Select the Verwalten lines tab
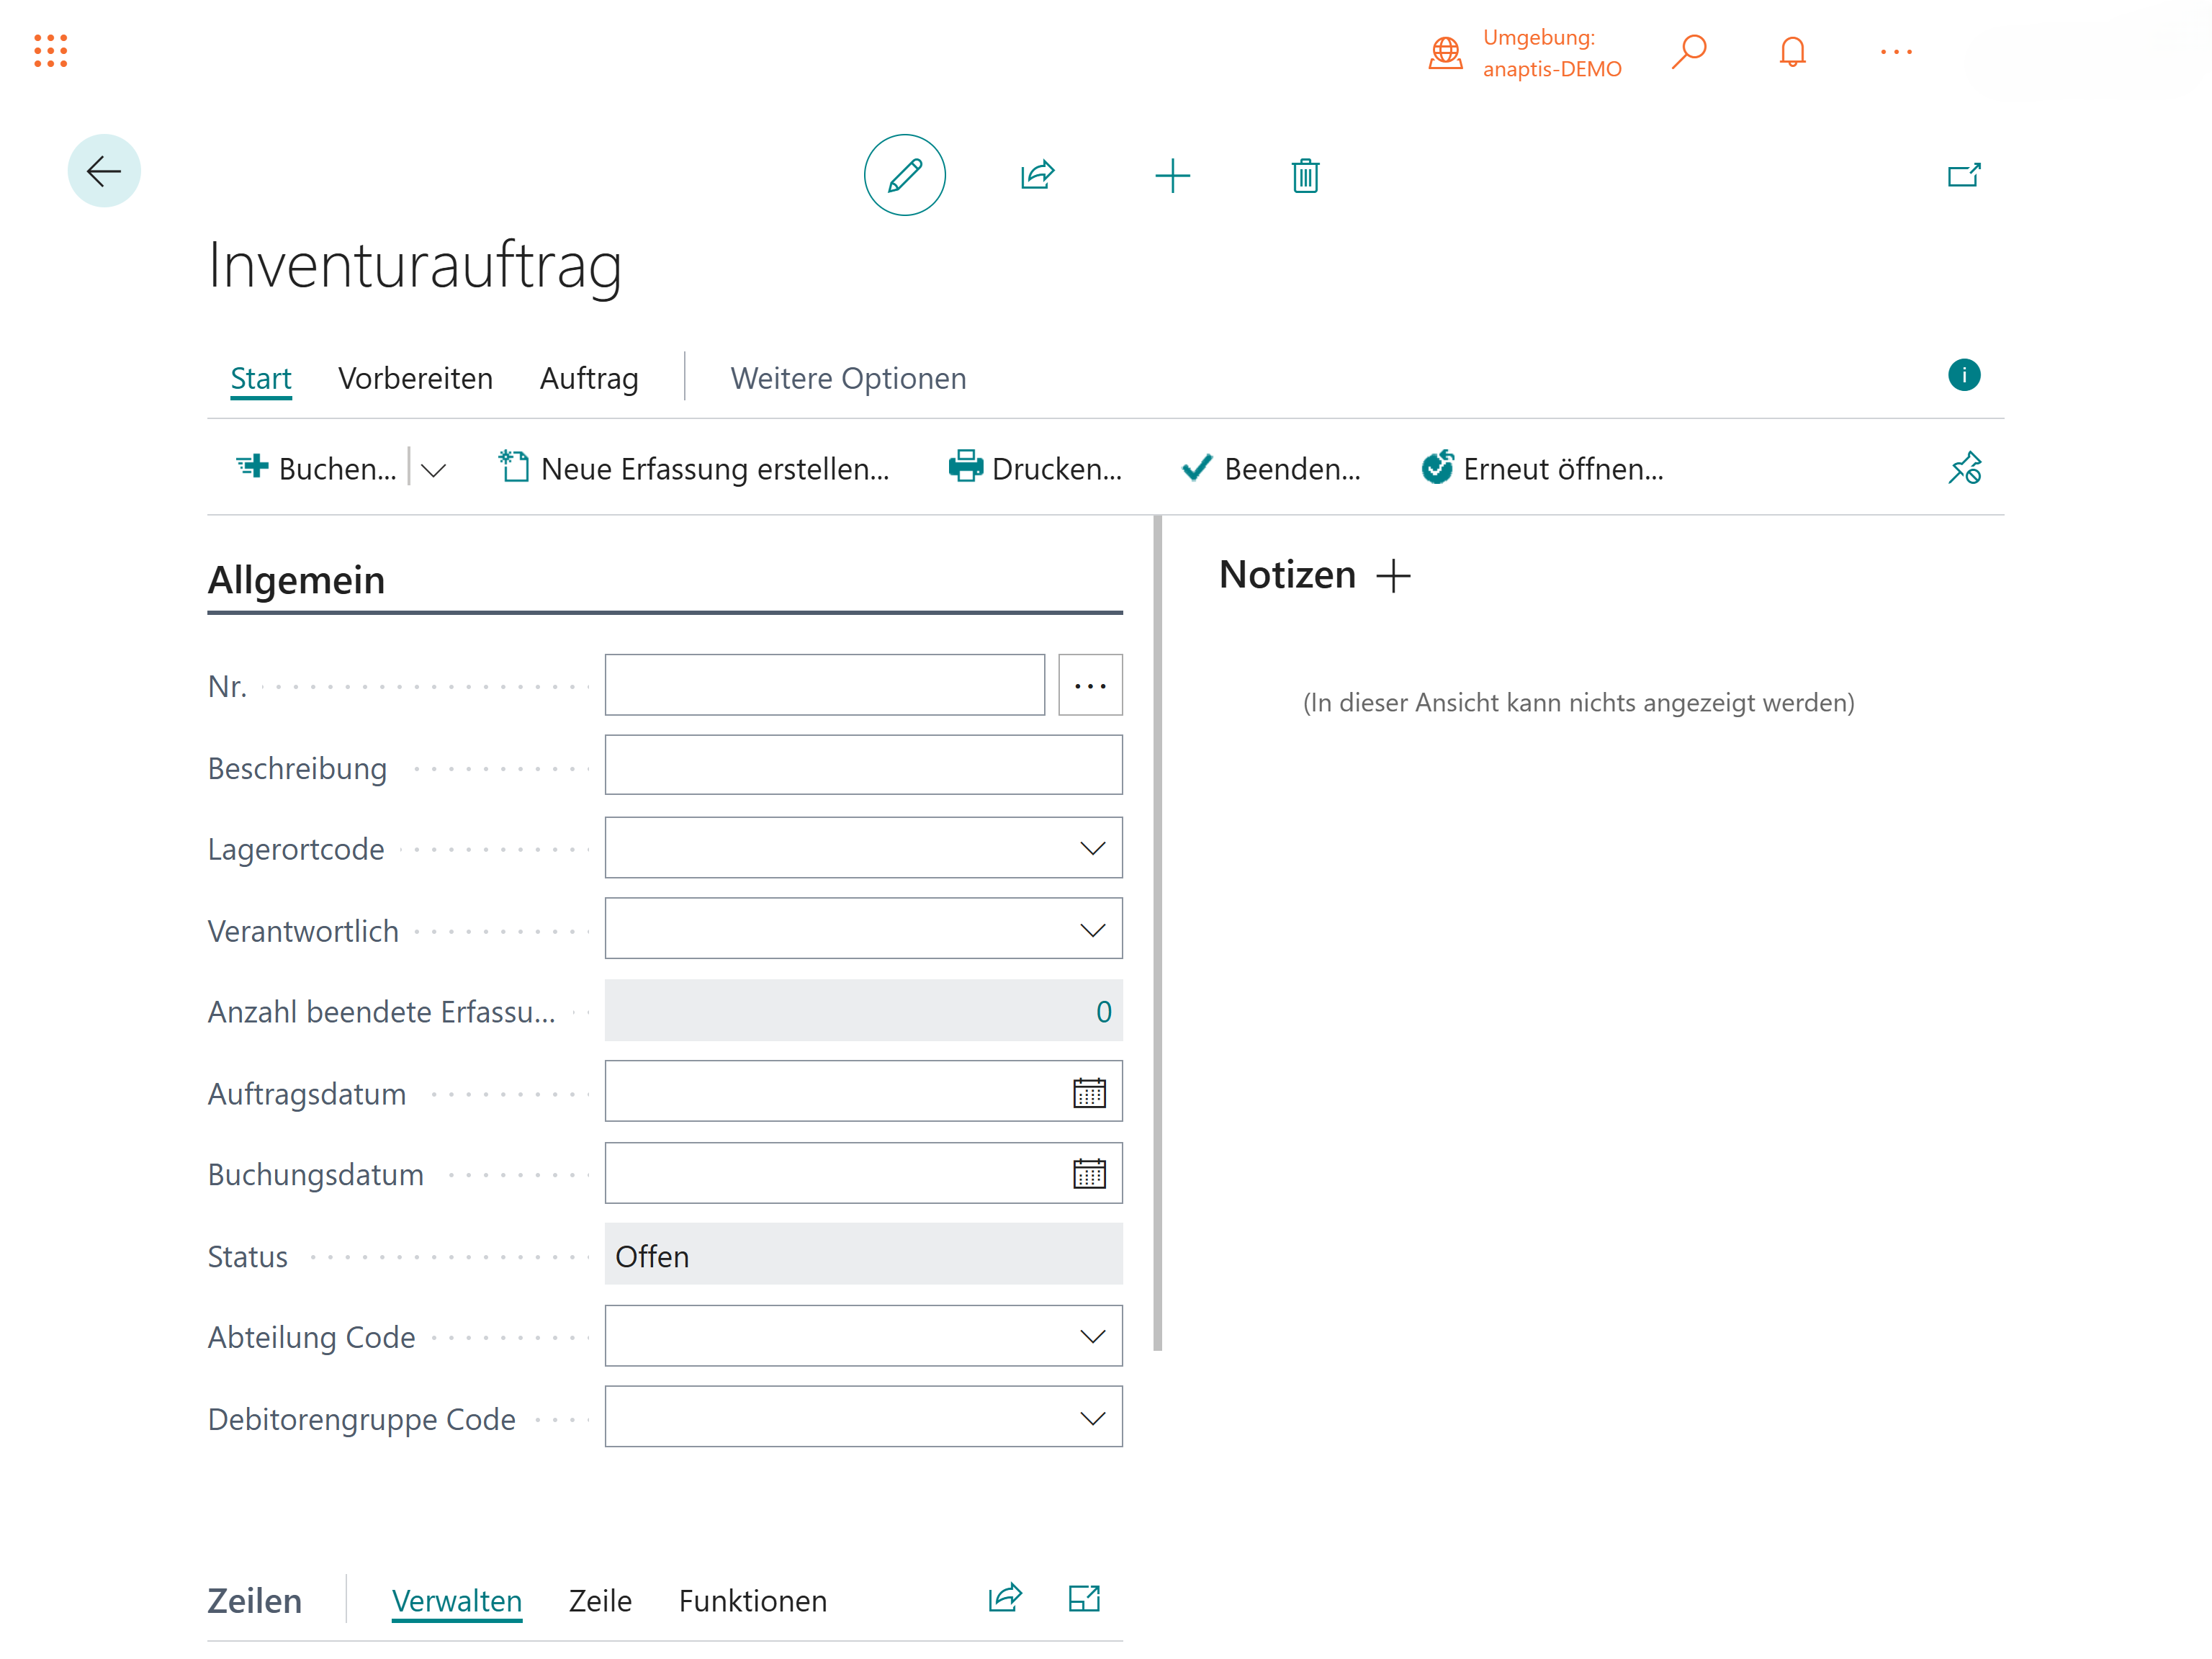Image resolution: width=2212 pixels, height=1659 pixels. tap(456, 1601)
